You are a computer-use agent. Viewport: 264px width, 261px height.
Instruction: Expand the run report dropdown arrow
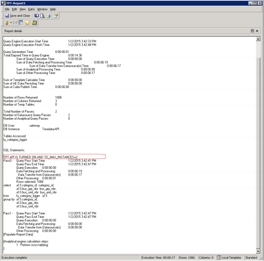click(11, 22)
